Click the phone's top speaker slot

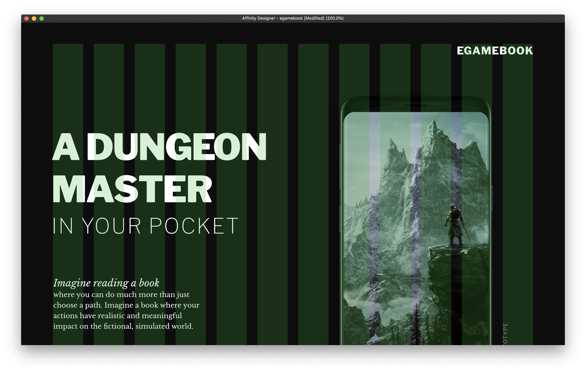pyautogui.click(x=416, y=105)
